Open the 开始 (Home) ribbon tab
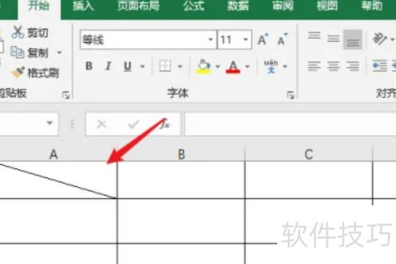 tap(38, 7)
